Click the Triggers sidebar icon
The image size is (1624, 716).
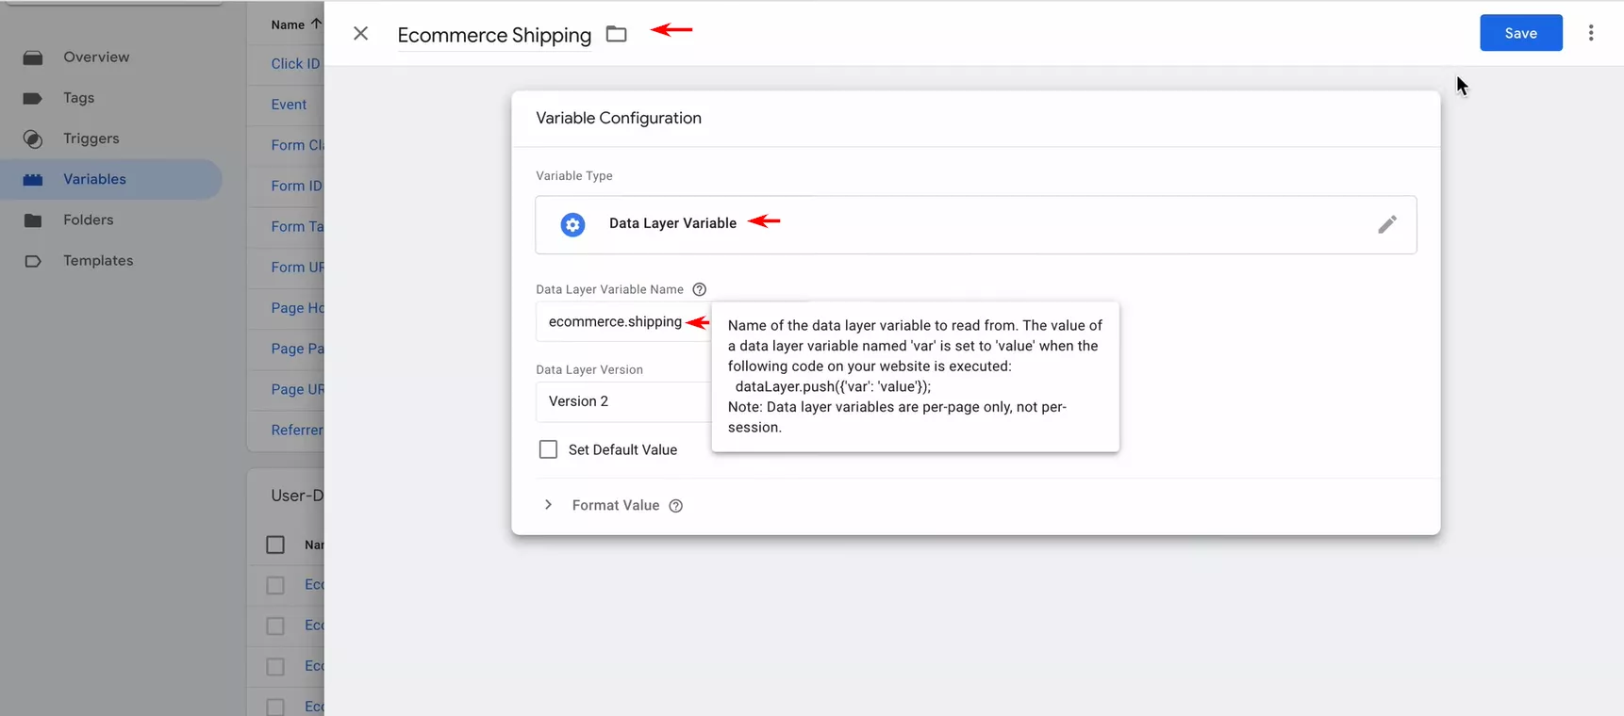tap(33, 138)
